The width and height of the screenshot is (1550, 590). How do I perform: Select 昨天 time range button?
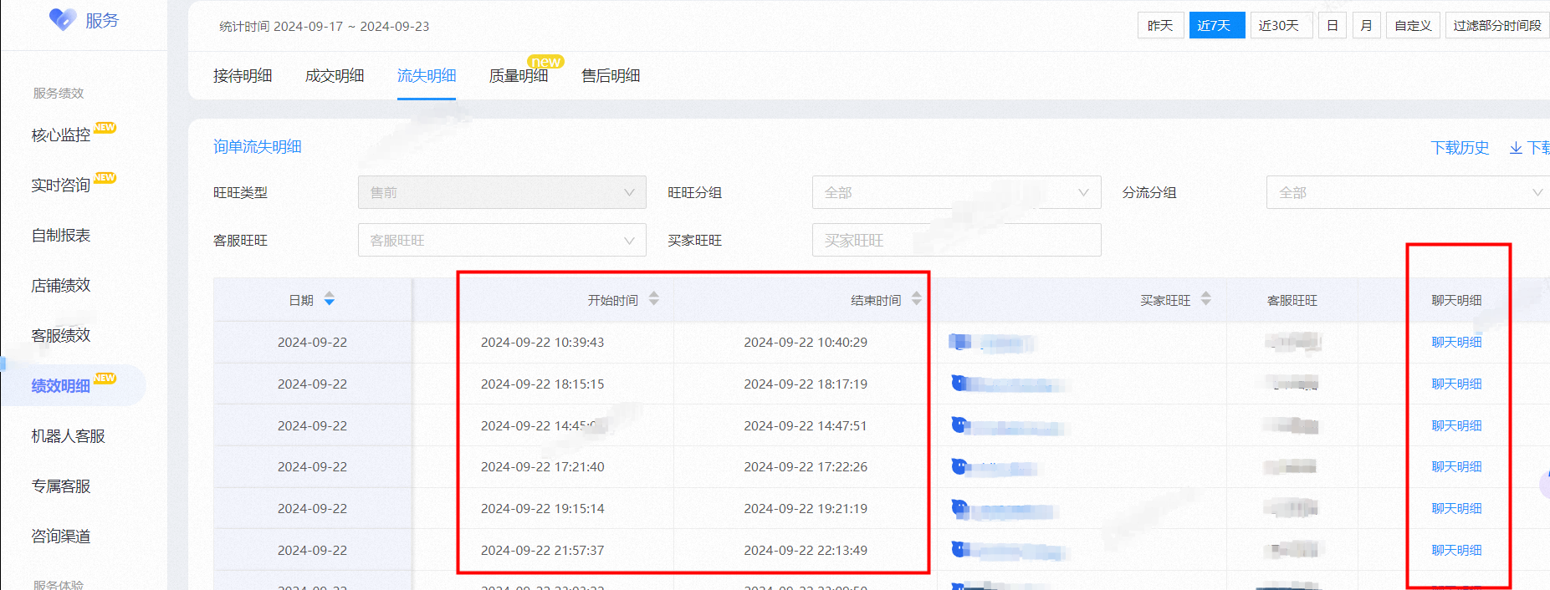tap(1160, 25)
